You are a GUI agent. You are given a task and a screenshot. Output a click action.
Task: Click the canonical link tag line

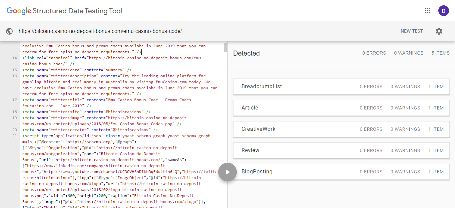[113, 61]
